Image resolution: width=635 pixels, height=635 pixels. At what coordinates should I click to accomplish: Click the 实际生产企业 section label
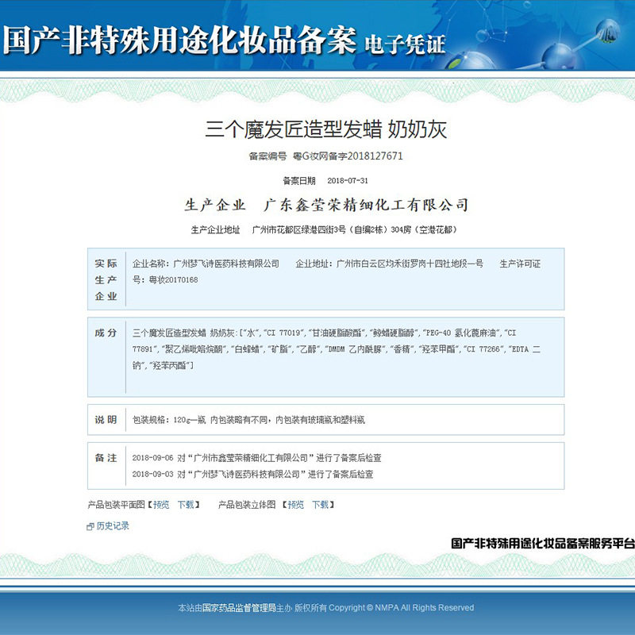106,280
